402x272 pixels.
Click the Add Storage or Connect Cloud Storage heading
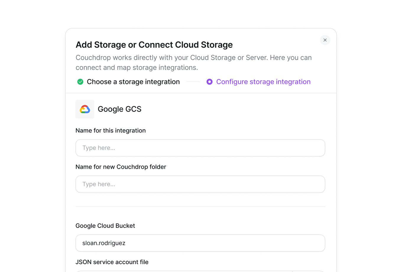(154, 44)
